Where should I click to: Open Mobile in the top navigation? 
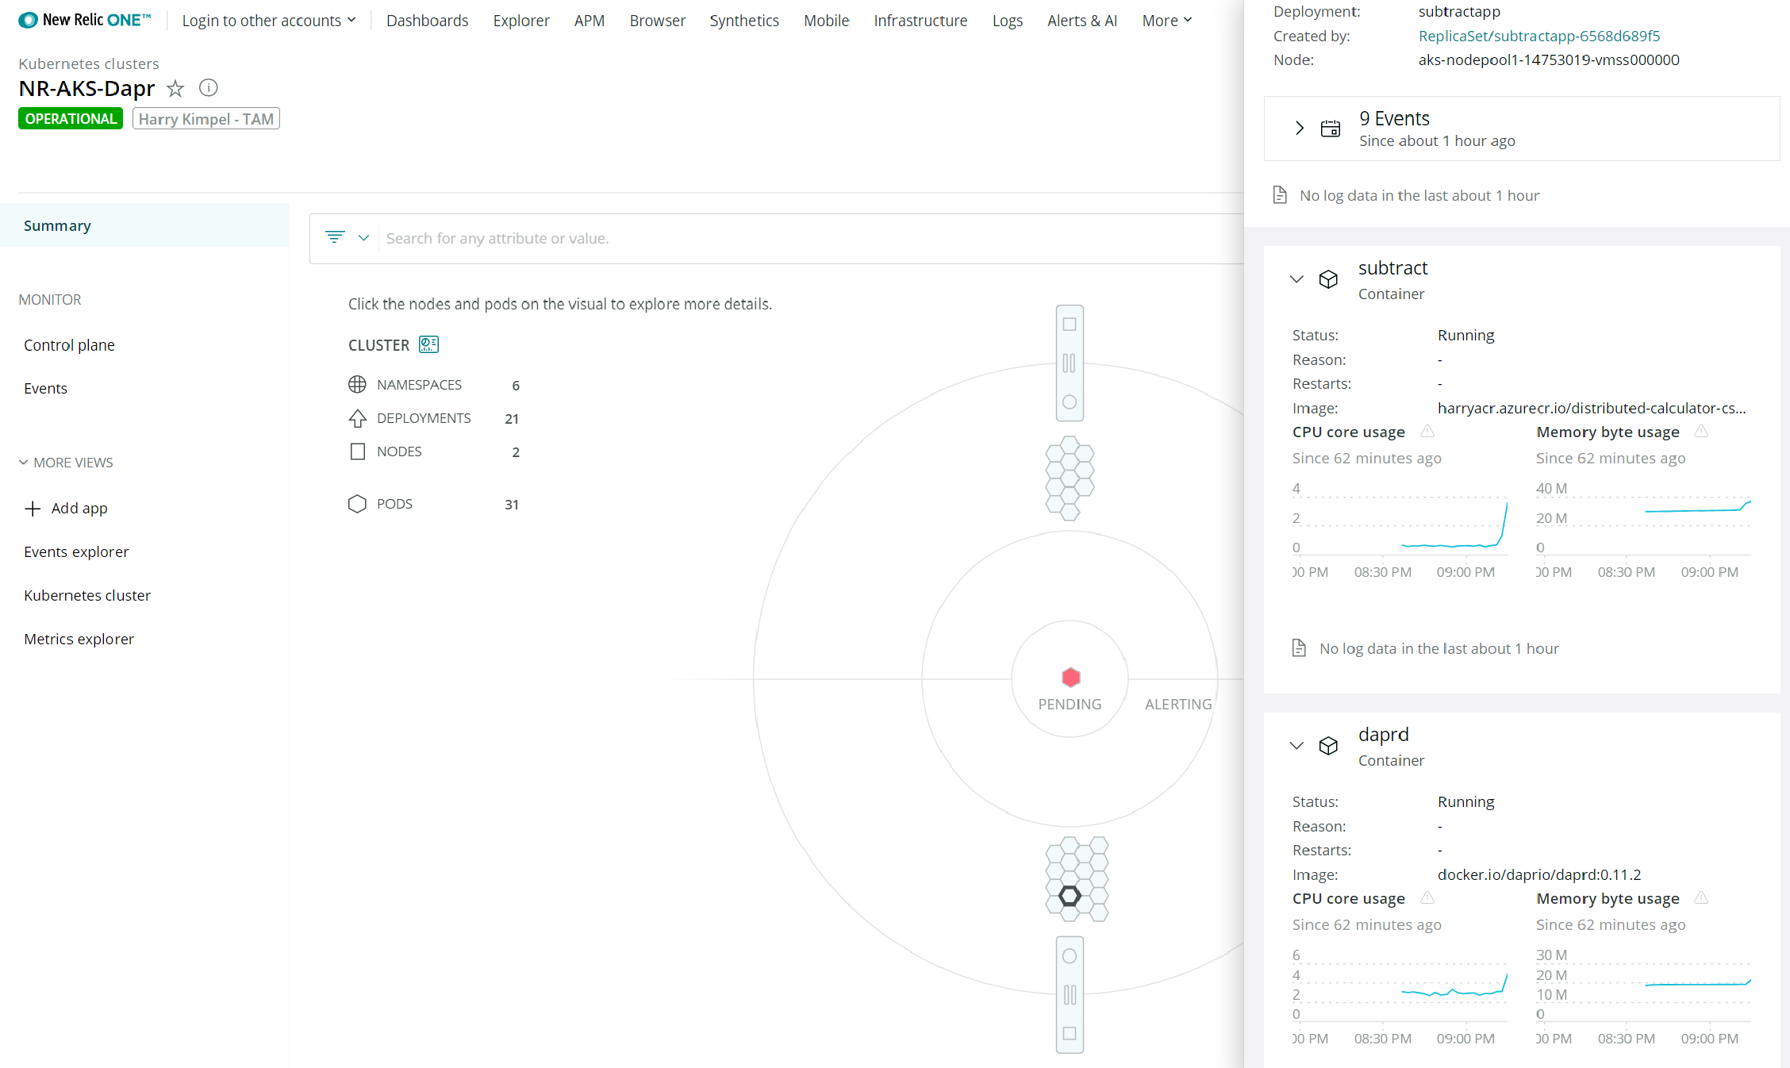826,21
